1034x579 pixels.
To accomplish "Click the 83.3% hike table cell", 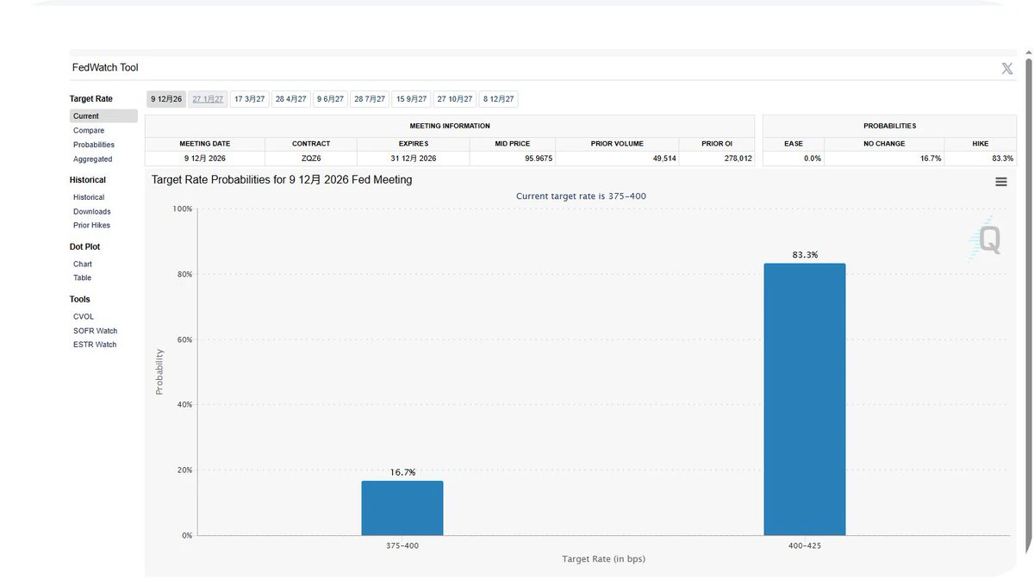I will pos(981,159).
